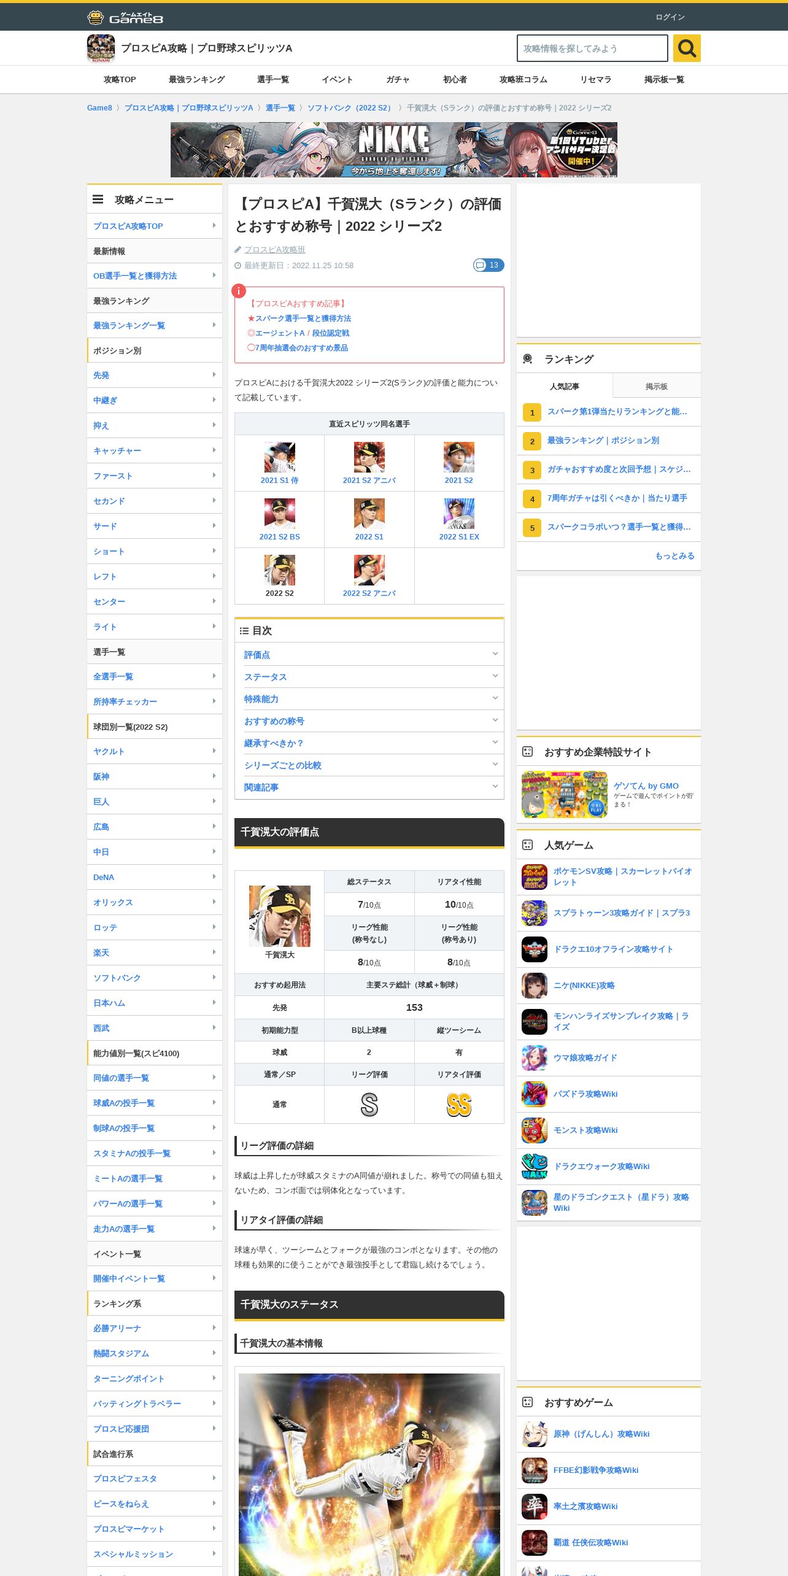788x1576 pixels.
Task: Select 2022 S1 EX player thumbnail
Action: 459,514
